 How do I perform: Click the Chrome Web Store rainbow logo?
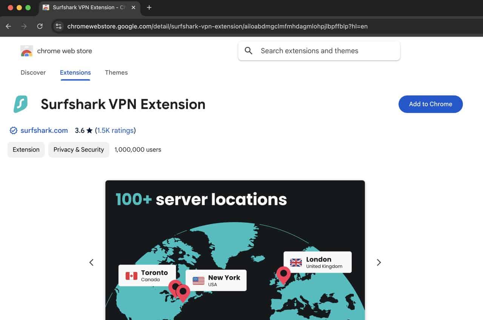[27, 51]
